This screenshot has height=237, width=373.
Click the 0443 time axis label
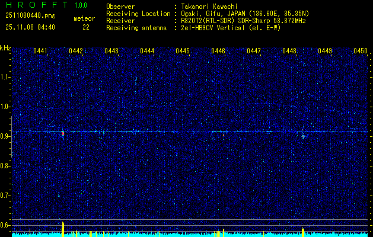click(x=111, y=51)
